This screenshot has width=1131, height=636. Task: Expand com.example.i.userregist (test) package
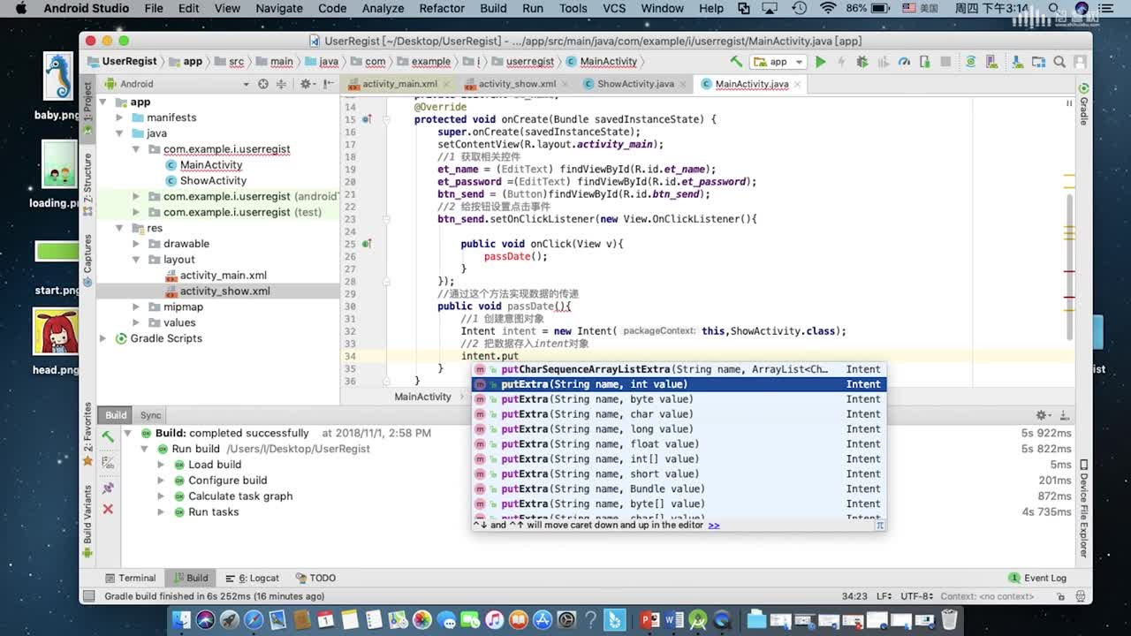[135, 212]
